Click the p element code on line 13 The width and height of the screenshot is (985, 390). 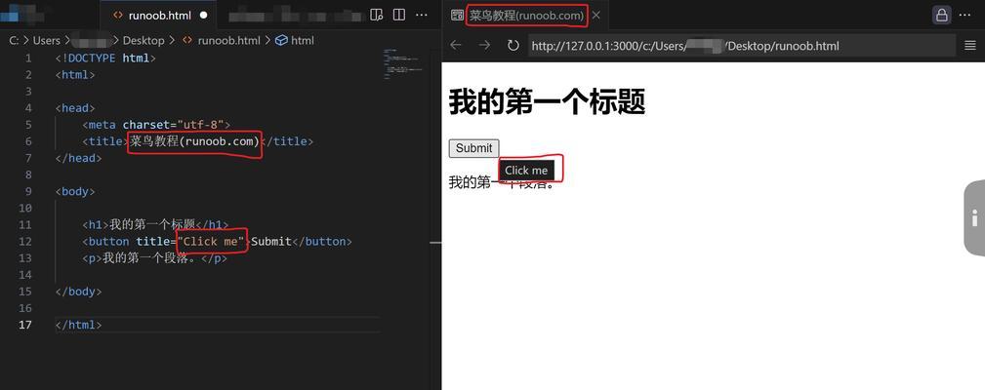click(x=154, y=257)
